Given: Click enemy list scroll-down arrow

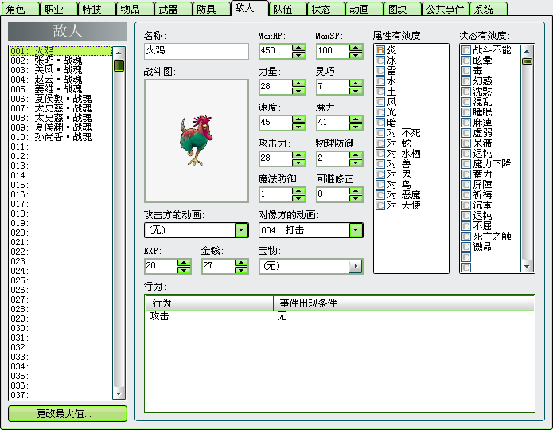Looking at the screenshot, I should point(119,393).
